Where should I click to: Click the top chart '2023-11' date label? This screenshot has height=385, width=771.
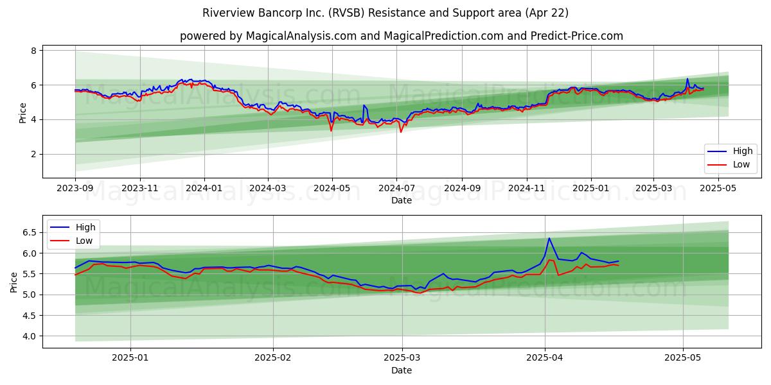coord(140,189)
